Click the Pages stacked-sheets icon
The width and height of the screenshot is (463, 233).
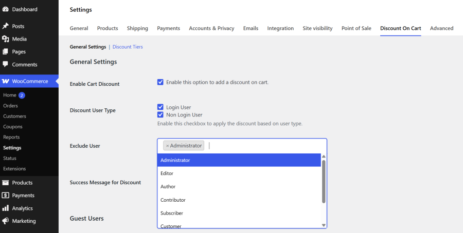pyautogui.click(x=5, y=51)
